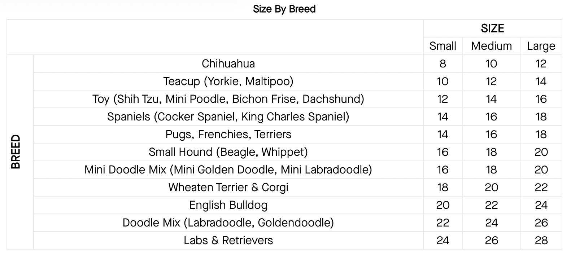Click the Chihuahua breed row label
This screenshot has height=264, width=571.
[x=228, y=64]
